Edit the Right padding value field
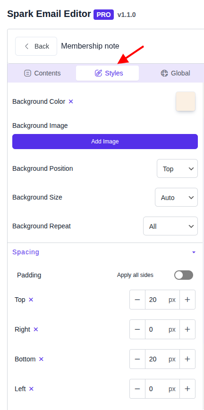Viewport: 204px width, 410px height. [162, 329]
